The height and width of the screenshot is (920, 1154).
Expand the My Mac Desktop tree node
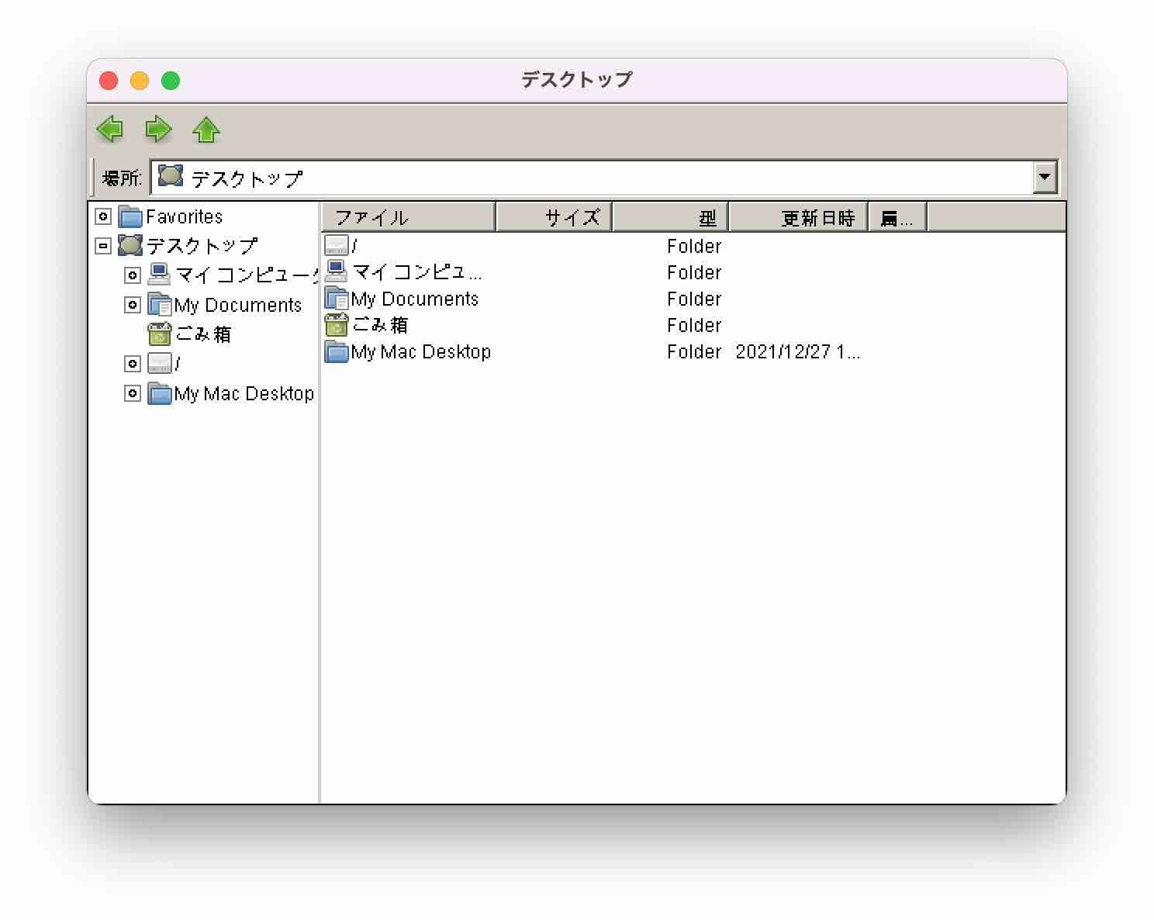pyautogui.click(x=133, y=393)
